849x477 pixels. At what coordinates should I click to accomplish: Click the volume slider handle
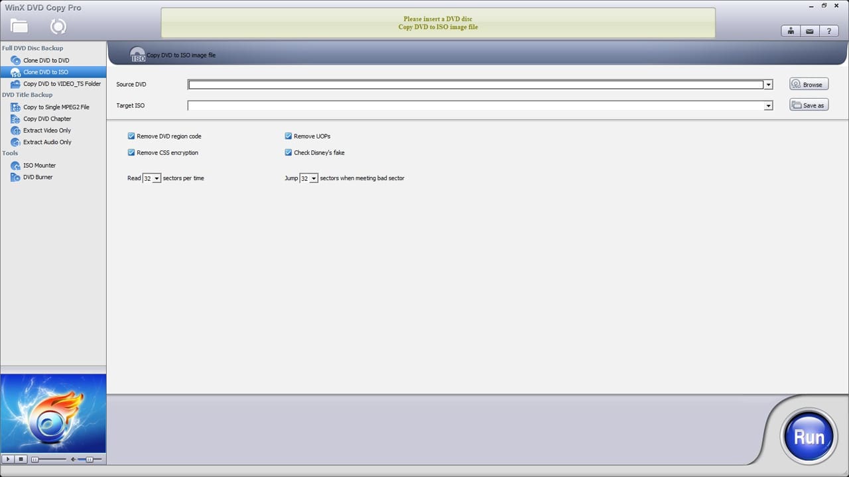(x=89, y=459)
